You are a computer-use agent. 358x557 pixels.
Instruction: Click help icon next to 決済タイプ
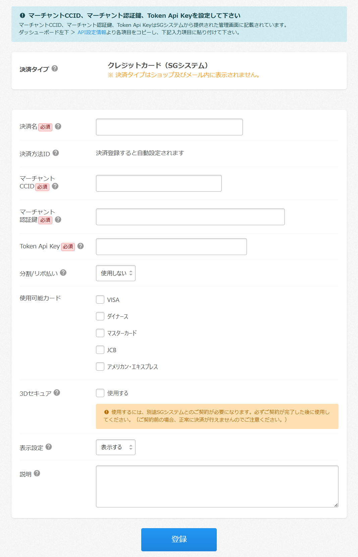[55, 68]
